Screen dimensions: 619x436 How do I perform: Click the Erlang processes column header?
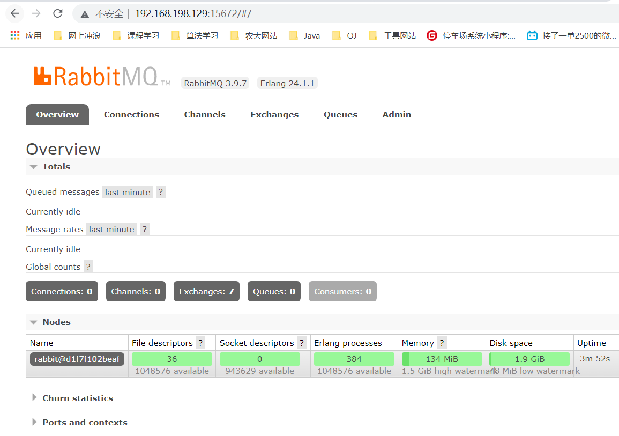tap(348, 343)
